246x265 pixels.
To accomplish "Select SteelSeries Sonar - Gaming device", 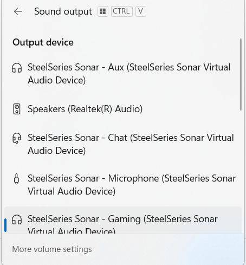I will [123, 220].
